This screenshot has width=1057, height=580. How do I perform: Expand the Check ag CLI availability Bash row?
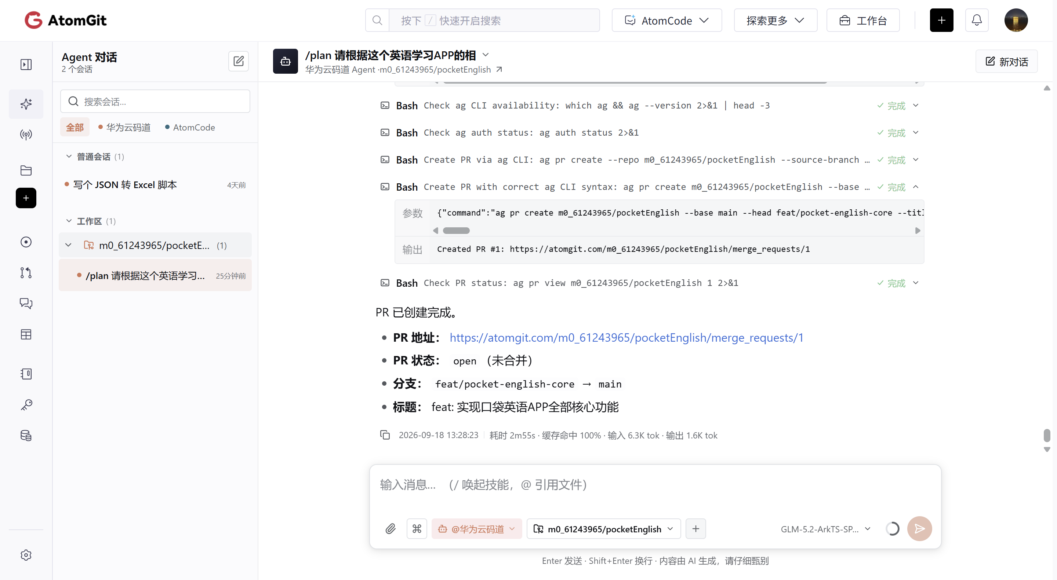click(915, 105)
